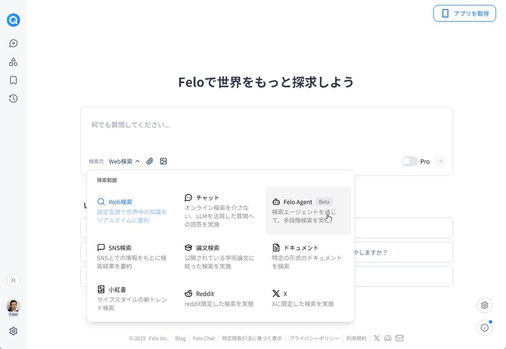Click the user profile avatar
The image size is (506, 349).
[x=13, y=306]
